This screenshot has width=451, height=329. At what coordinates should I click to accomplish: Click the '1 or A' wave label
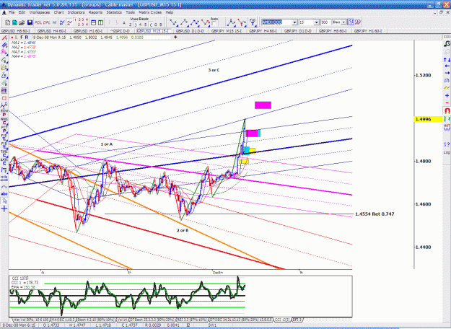[x=106, y=144]
